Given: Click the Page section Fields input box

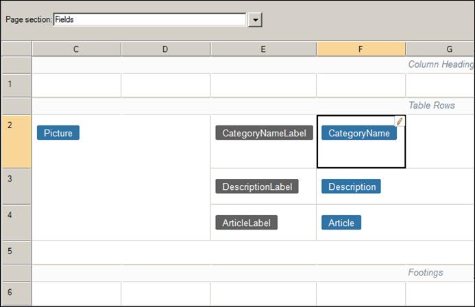Looking at the screenshot, I should tap(149, 19).
